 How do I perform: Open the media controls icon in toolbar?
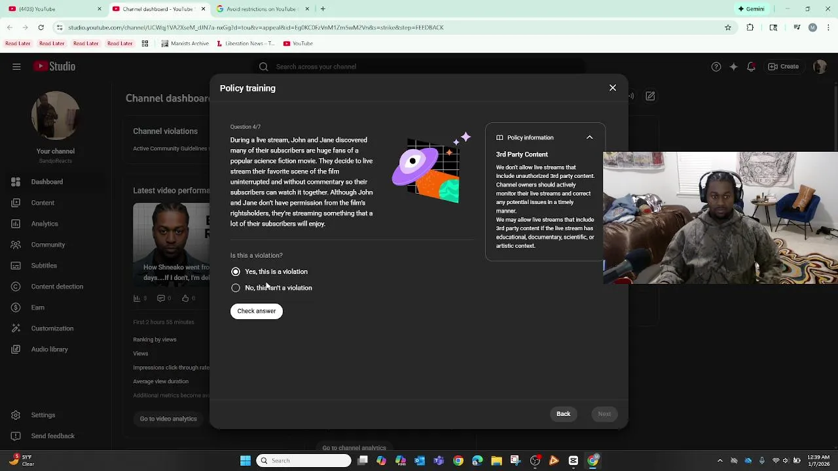click(x=797, y=27)
